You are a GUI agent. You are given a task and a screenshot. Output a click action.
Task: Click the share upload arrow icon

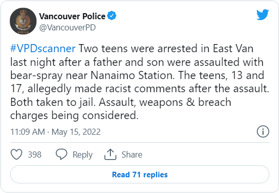tap(110, 154)
